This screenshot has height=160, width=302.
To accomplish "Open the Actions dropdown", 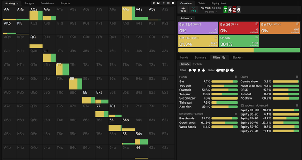I will 186,18.
